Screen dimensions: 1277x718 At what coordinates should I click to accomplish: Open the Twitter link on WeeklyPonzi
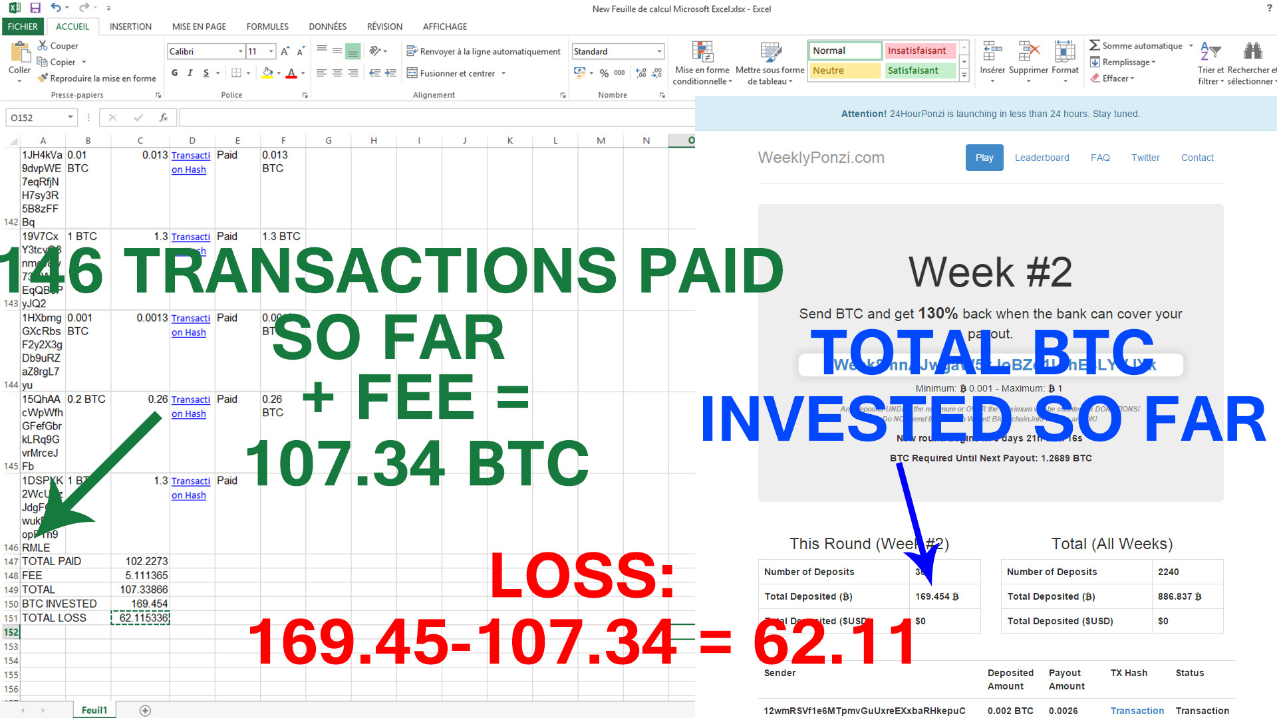click(1145, 158)
